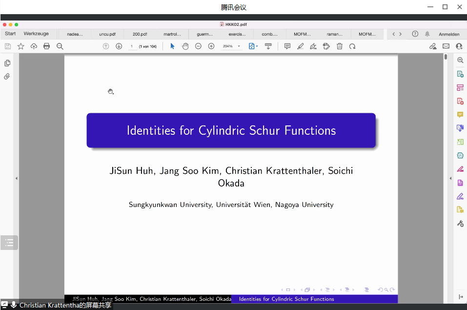
Task: Open the Attachments paperclip panel
Action: tap(7, 76)
